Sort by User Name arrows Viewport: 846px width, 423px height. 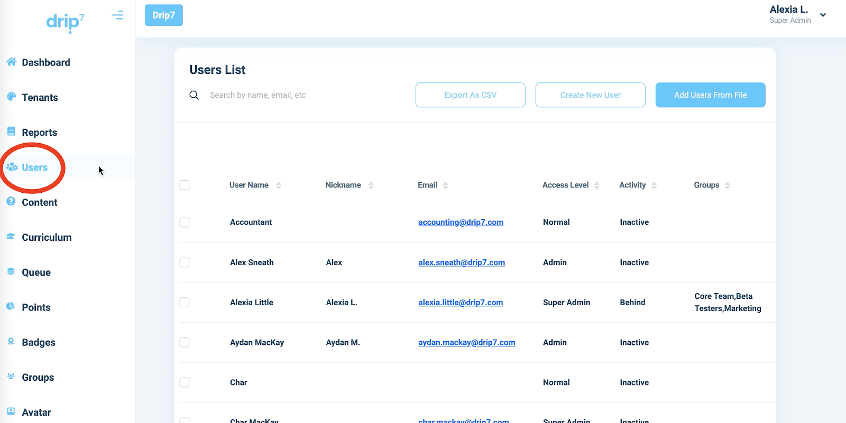pos(279,185)
